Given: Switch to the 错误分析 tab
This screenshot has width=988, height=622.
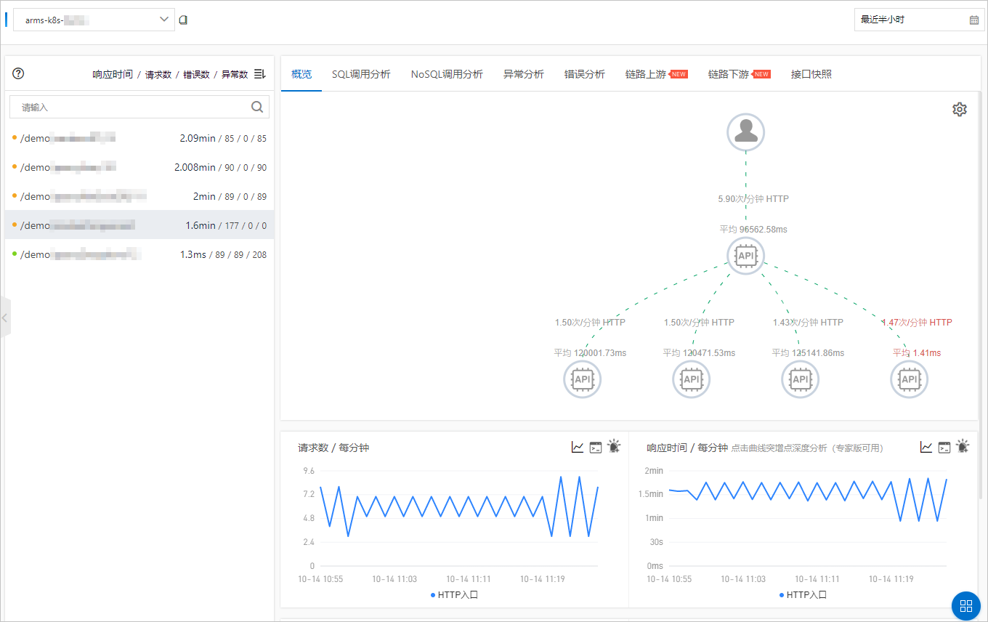Looking at the screenshot, I should (x=585, y=74).
